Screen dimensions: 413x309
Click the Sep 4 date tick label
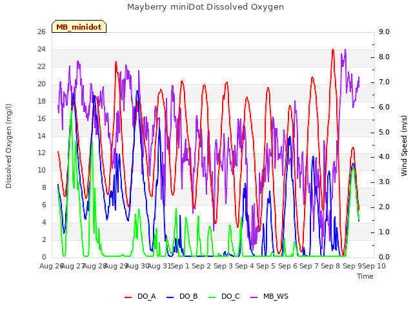pos(245,266)
